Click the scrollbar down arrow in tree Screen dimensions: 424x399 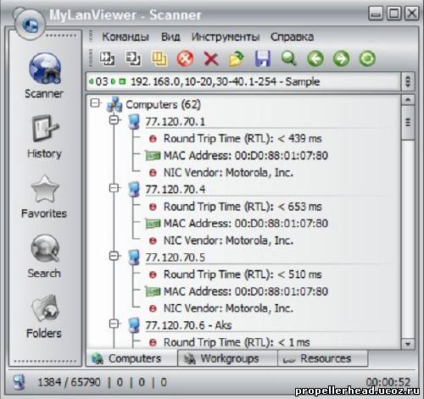408,344
